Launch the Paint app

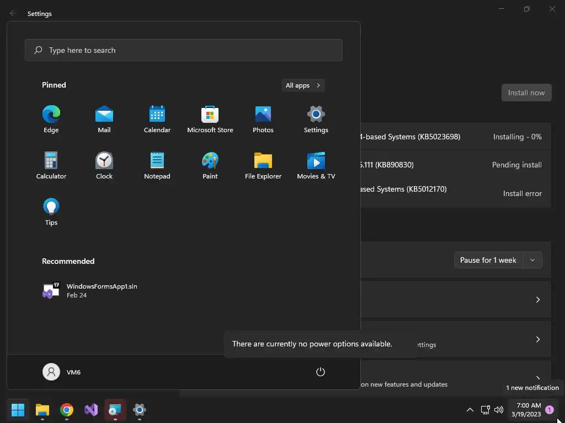[x=210, y=165]
